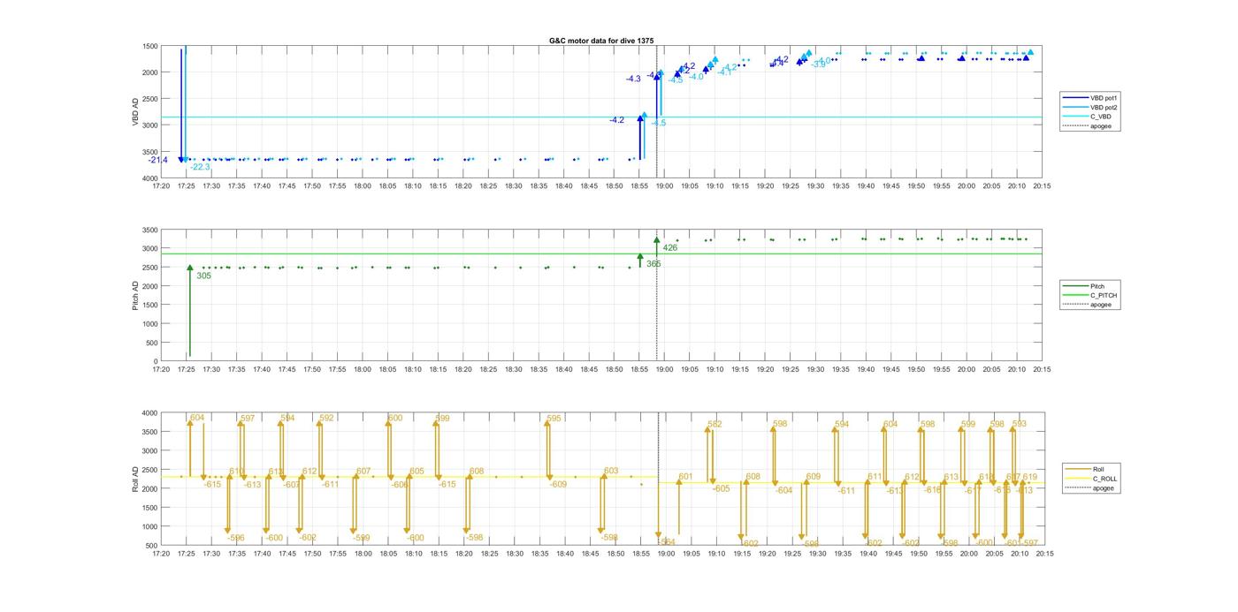Click the "-599" roll data label
The height and width of the screenshot is (612, 1238).
click(361, 538)
